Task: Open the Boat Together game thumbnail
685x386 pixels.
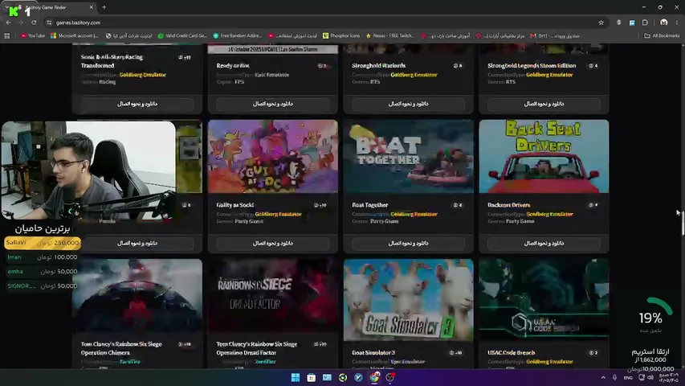Action: 408,156
